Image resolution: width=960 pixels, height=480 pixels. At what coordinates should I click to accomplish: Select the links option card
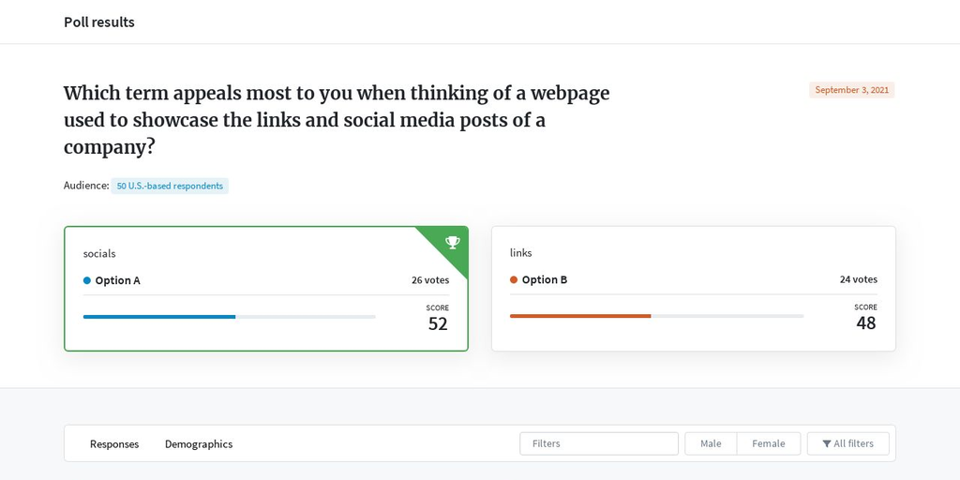(x=694, y=289)
